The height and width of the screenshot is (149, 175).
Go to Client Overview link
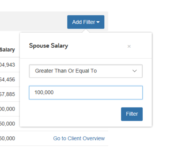coord(79,138)
